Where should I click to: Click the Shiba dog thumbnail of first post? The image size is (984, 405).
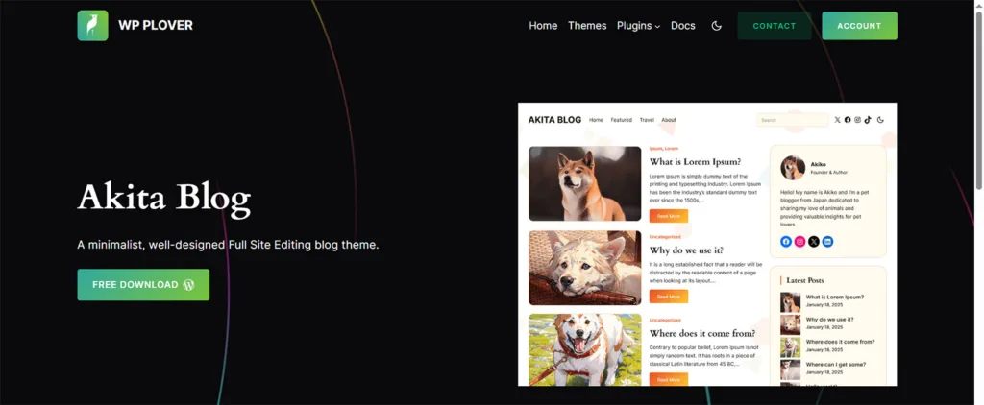[585, 183]
